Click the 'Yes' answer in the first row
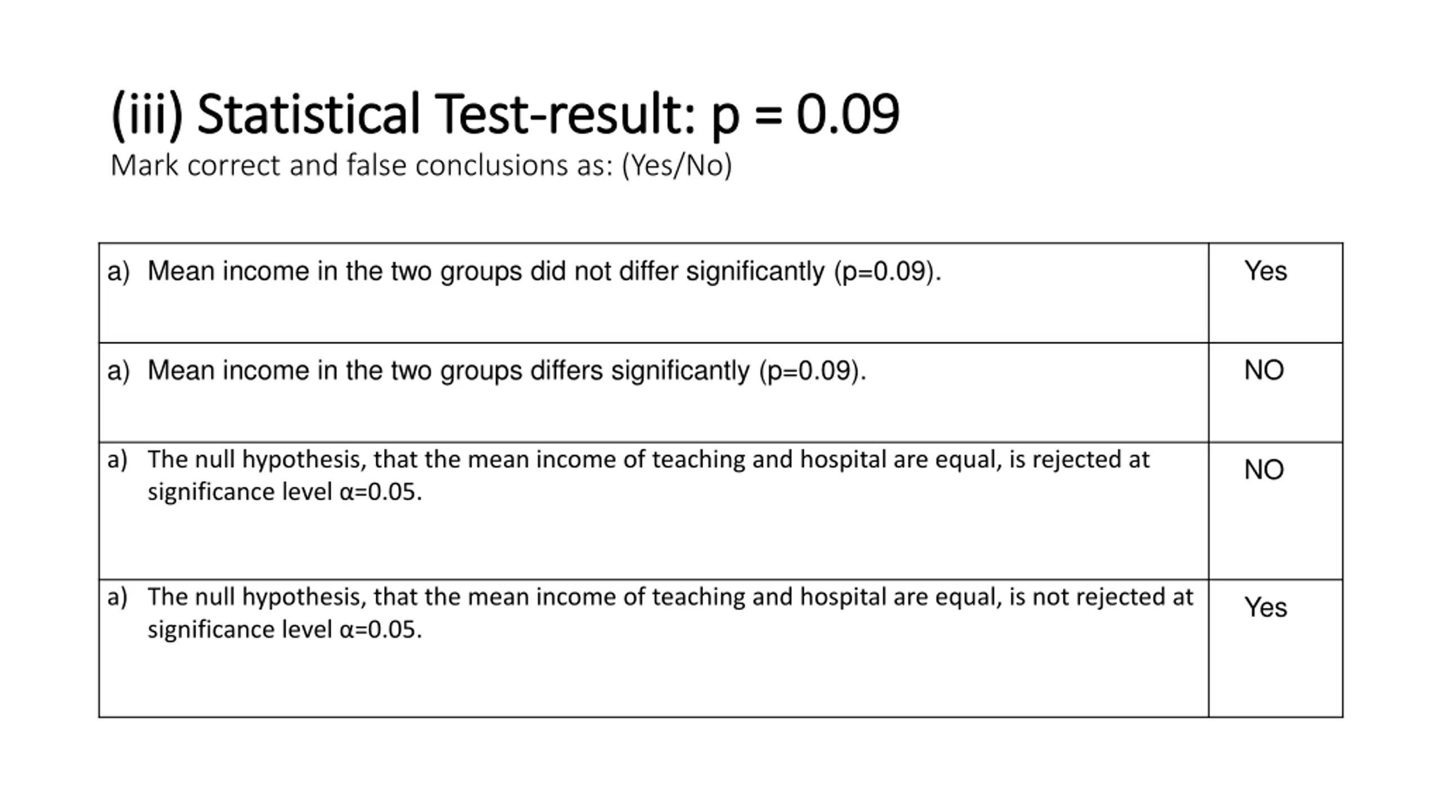 (1265, 271)
